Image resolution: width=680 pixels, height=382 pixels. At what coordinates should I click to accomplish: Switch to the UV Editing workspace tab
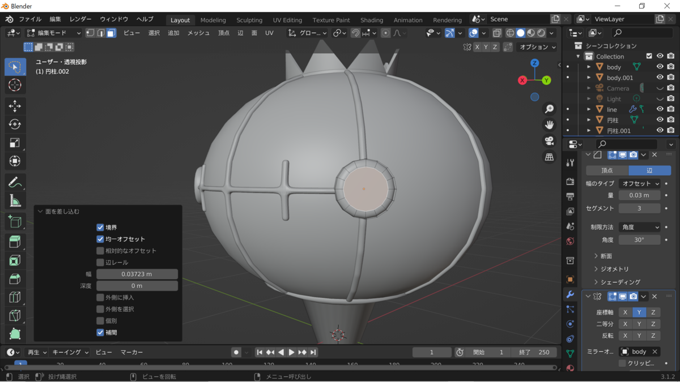pos(287,20)
